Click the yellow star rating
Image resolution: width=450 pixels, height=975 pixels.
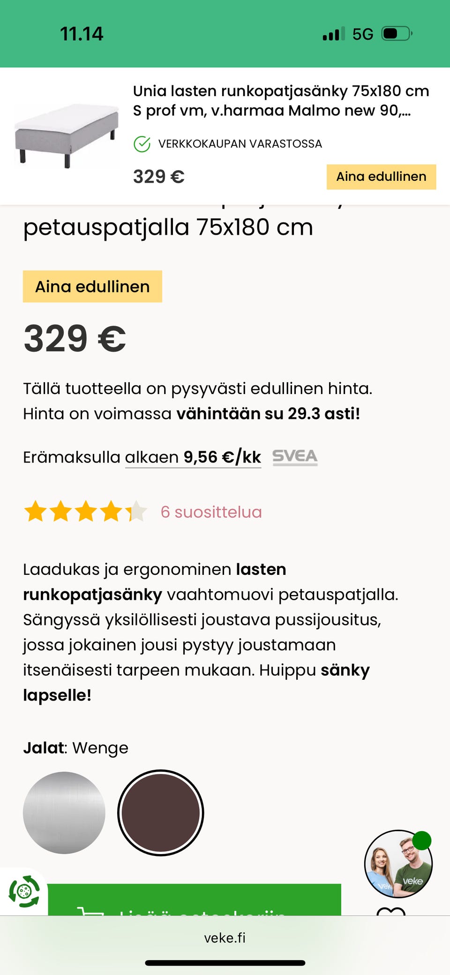coord(86,512)
